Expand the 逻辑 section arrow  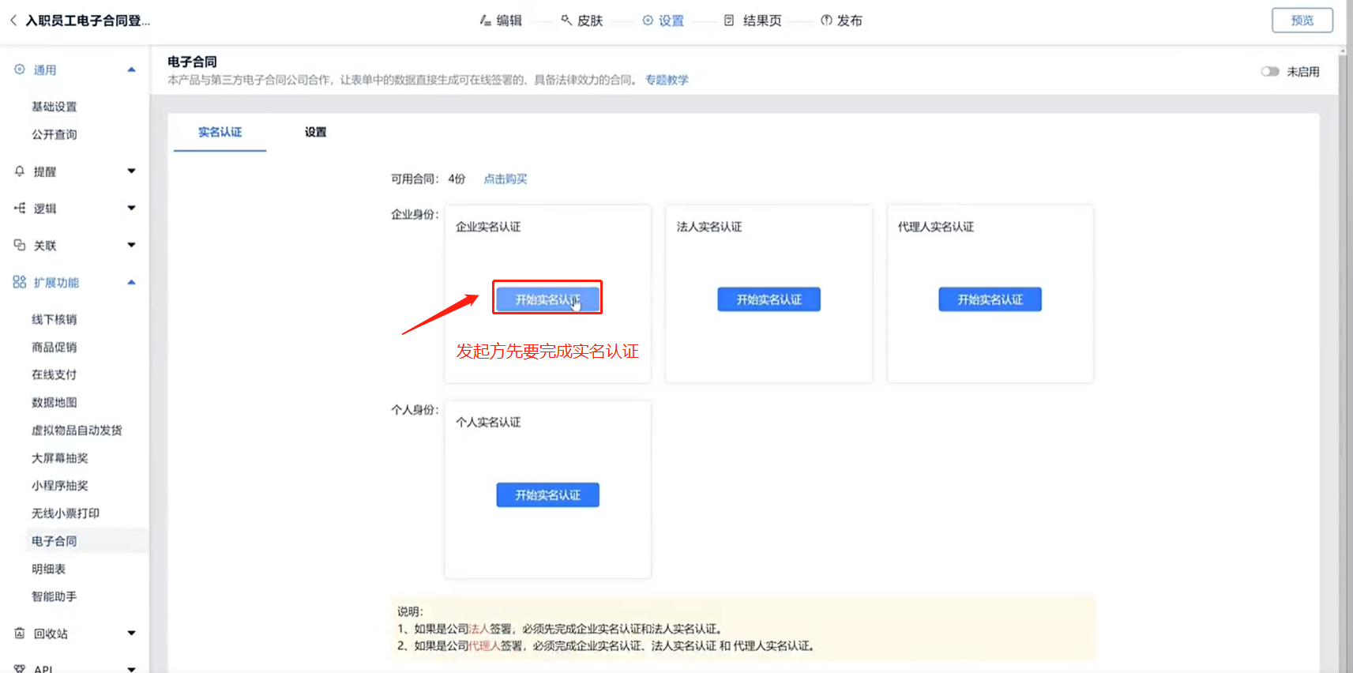[x=131, y=209]
